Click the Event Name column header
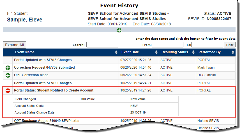 (x=25, y=52)
